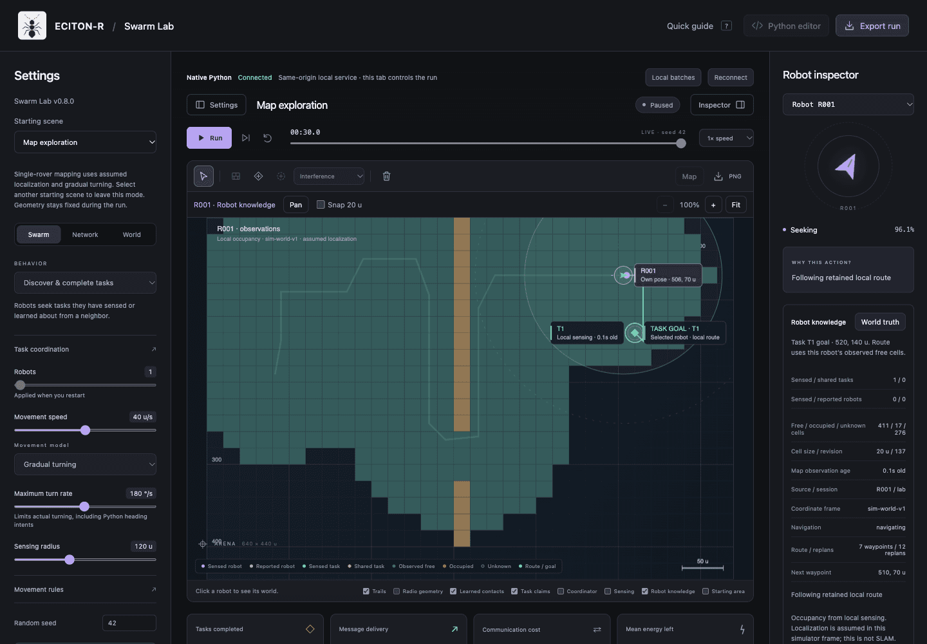927x644 pixels.
Task: Zoom out with the minus button
Action: [x=665, y=205]
